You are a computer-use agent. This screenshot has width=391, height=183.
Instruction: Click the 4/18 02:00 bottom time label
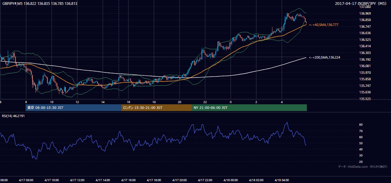tap(256, 180)
